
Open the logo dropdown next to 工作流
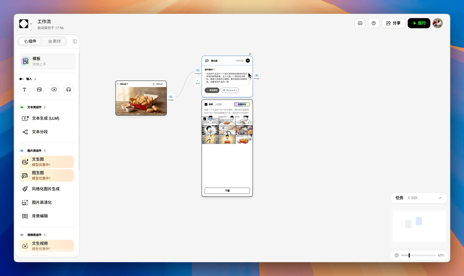pos(31,24)
